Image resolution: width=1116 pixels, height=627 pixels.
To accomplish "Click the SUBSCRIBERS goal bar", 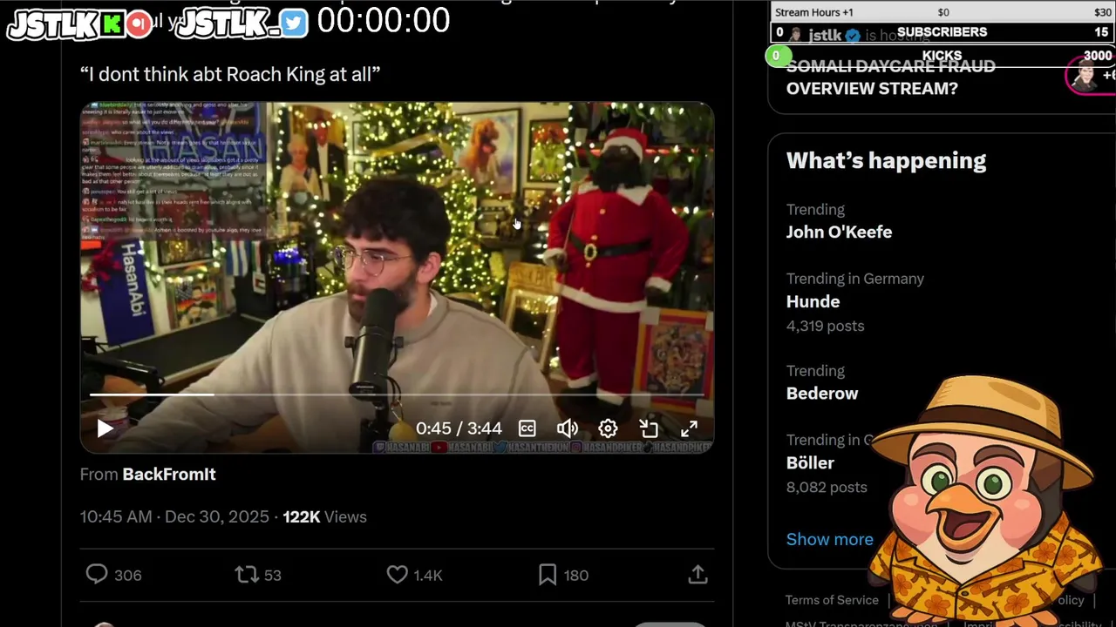I will coord(942,32).
